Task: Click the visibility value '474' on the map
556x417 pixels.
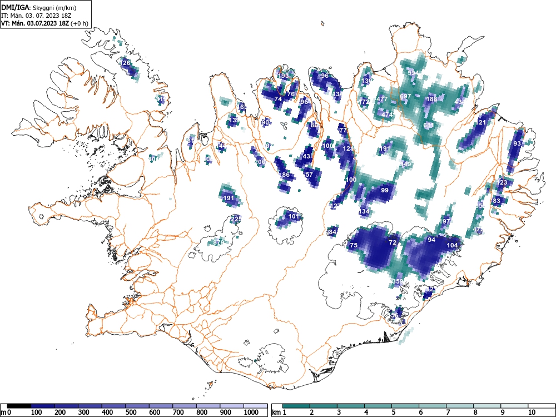Action: [387, 115]
